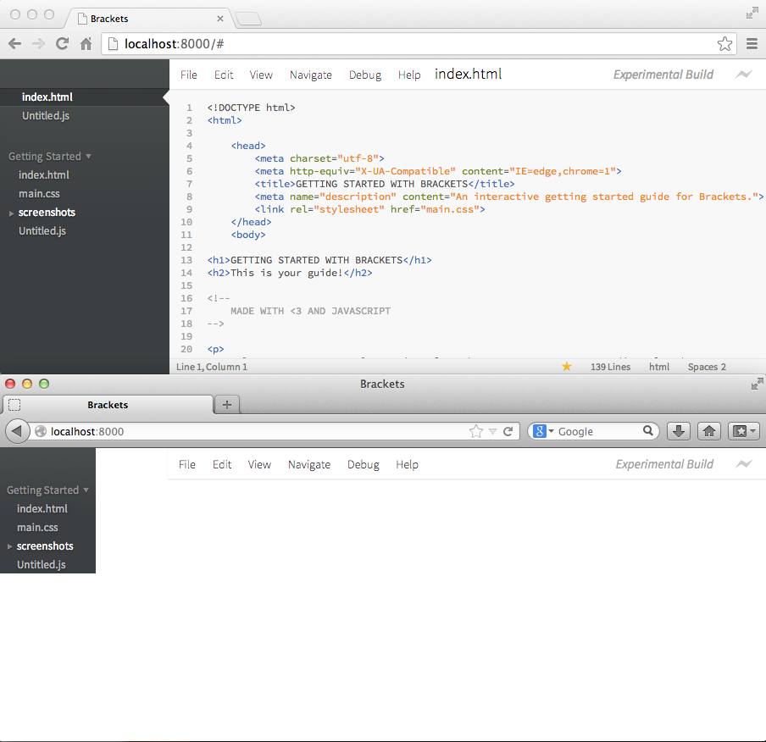This screenshot has width=766, height=742.
Task: Click Firefox home button
Action: click(x=709, y=431)
